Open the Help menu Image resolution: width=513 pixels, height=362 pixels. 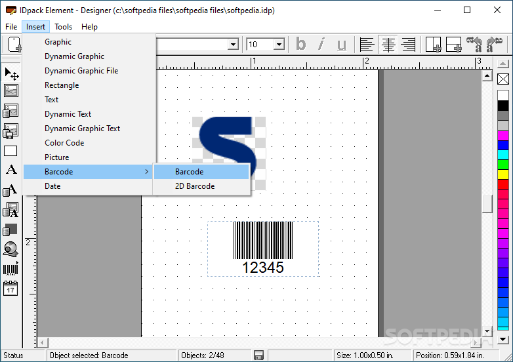coord(89,27)
